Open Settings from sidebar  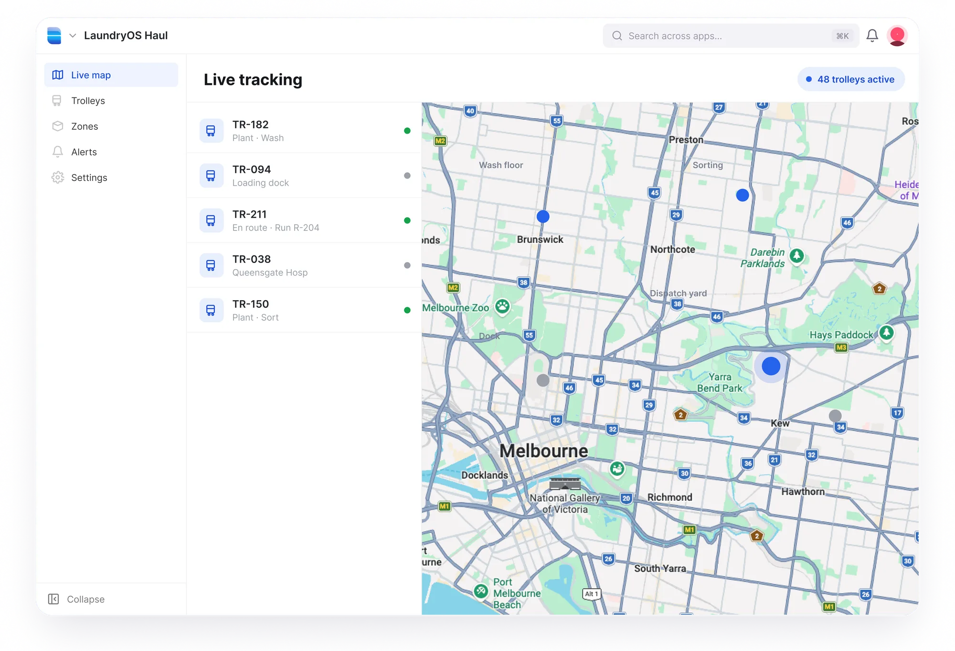111,178
